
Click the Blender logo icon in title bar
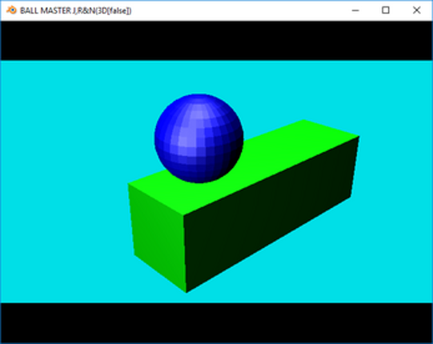click(x=11, y=10)
